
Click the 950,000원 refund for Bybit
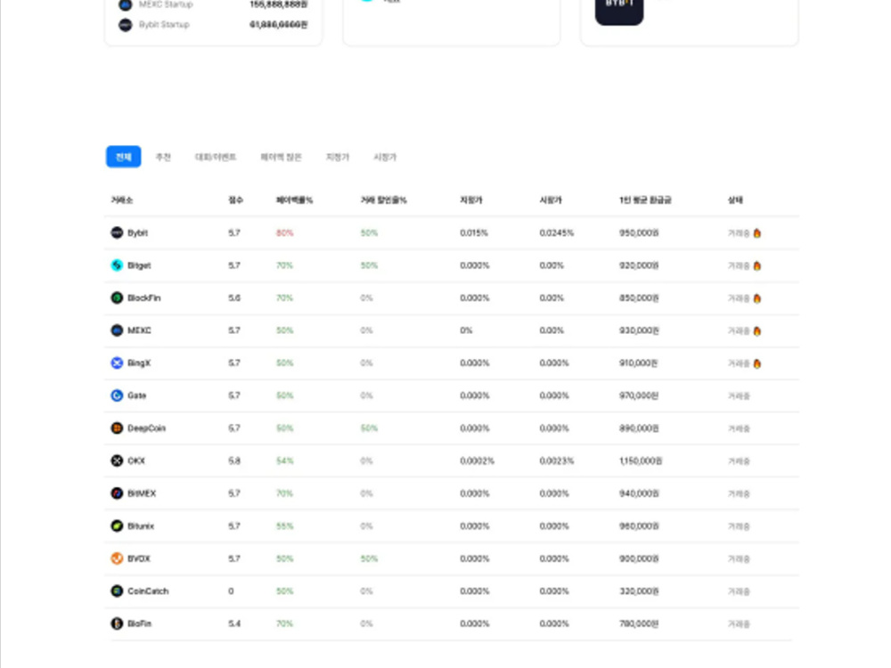pyautogui.click(x=639, y=232)
